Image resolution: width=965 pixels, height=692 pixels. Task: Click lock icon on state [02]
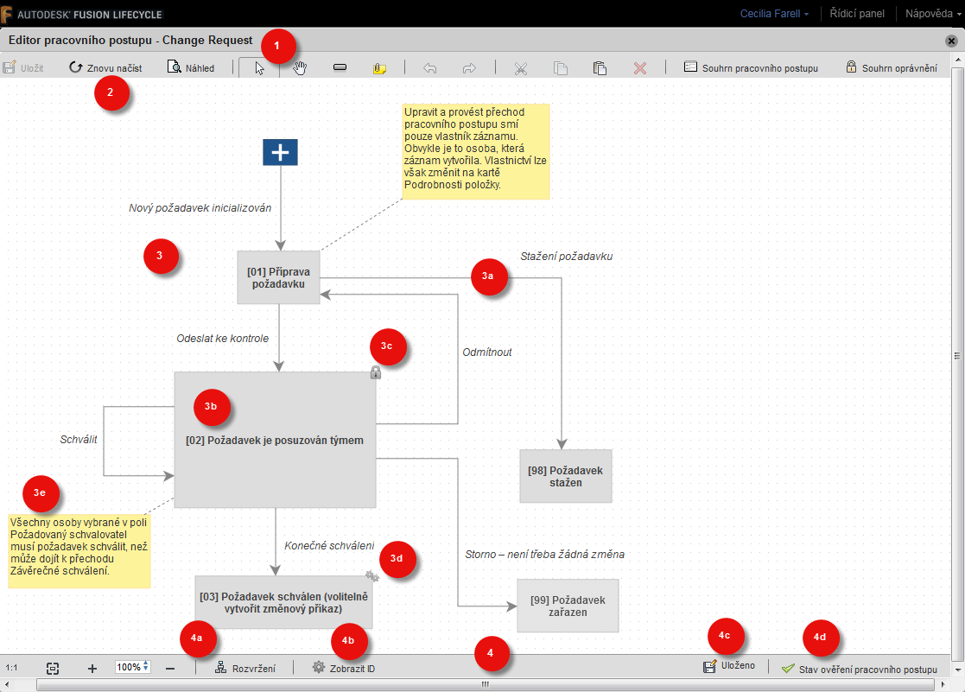pyautogui.click(x=376, y=372)
